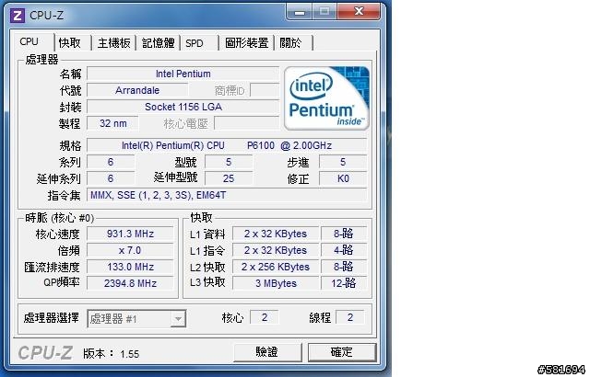Click the 核心 count value 2
The width and height of the screenshot is (590, 377).
click(265, 317)
